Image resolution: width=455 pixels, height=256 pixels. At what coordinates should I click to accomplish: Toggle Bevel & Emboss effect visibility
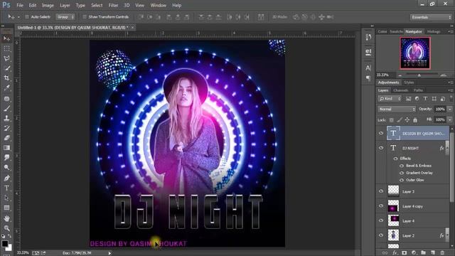[402, 166]
